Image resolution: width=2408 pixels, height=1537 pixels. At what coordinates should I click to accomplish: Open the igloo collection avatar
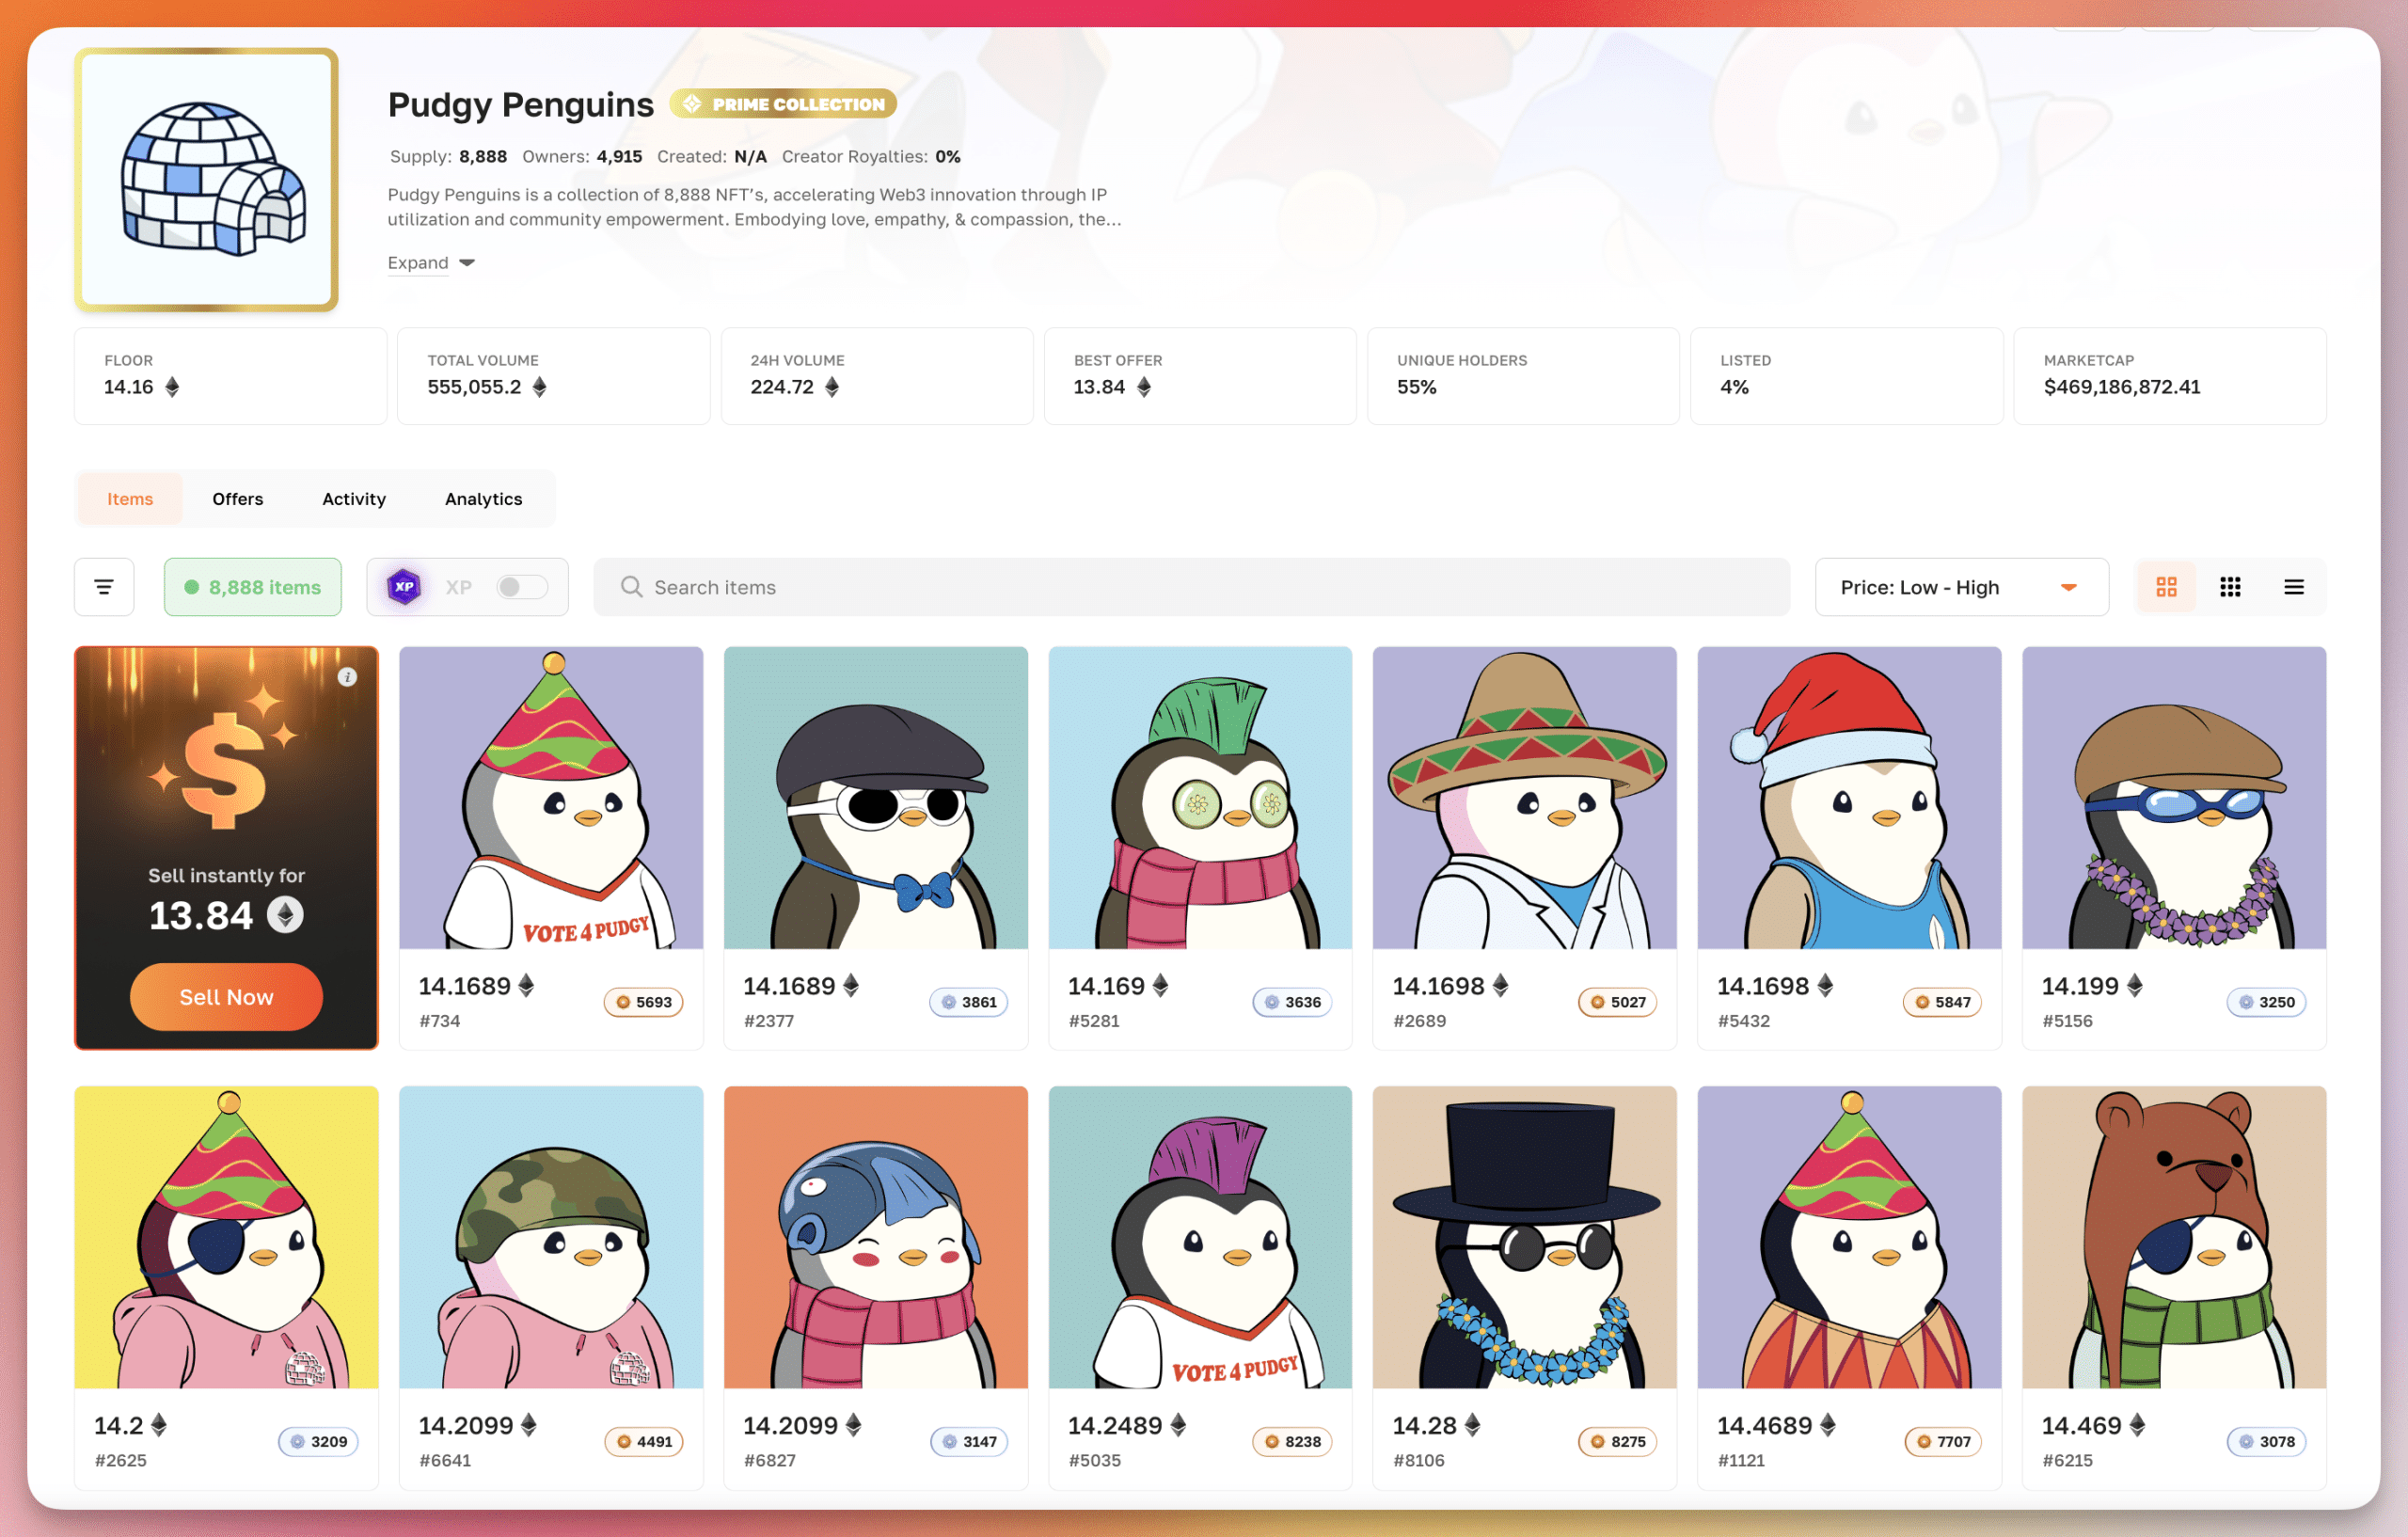(206, 180)
